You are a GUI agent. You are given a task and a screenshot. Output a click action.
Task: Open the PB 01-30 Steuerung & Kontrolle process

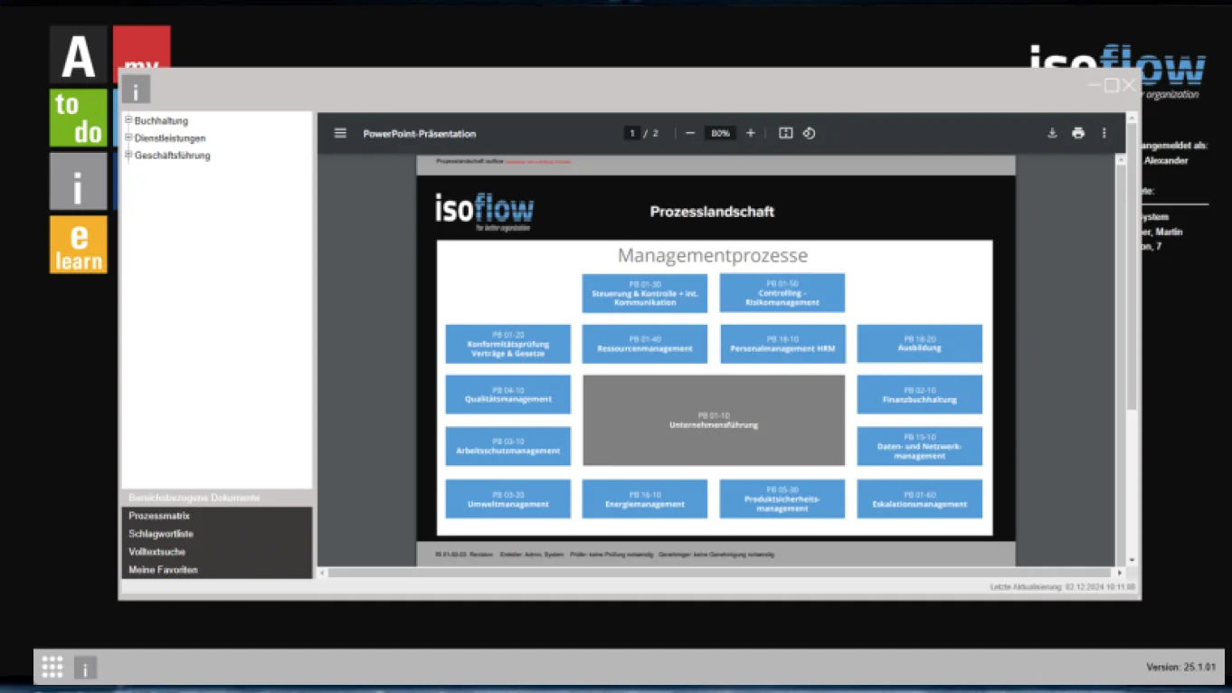645,293
